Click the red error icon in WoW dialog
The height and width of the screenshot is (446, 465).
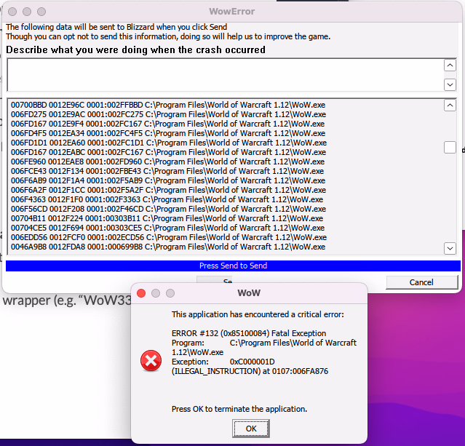click(151, 361)
